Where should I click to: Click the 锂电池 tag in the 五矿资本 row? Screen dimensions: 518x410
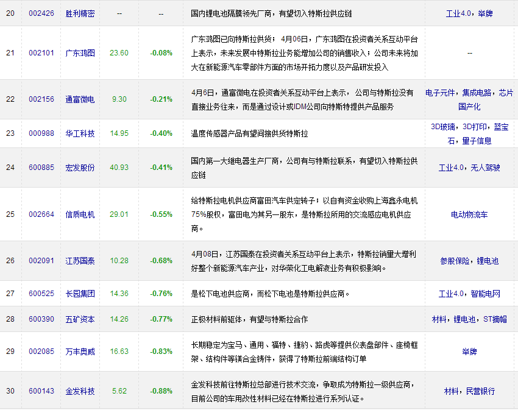coord(464,319)
